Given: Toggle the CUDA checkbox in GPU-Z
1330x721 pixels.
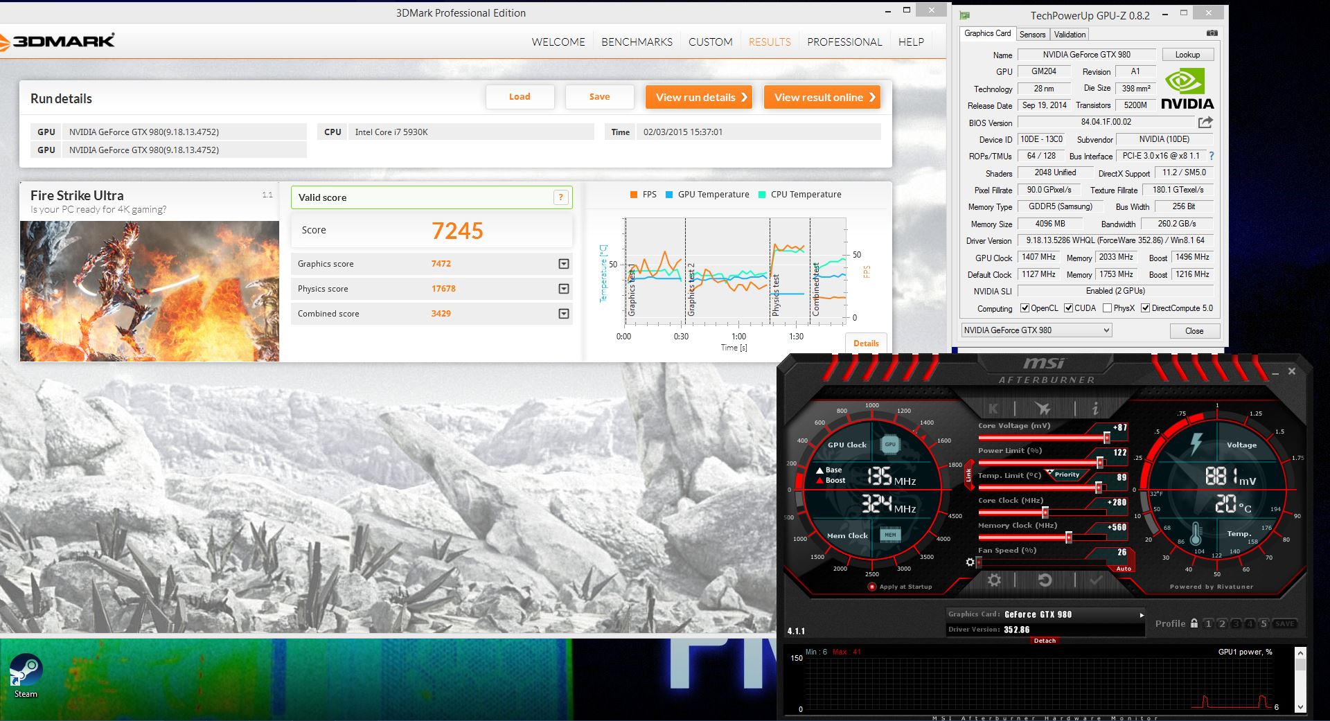Looking at the screenshot, I should pyautogui.click(x=1069, y=308).
